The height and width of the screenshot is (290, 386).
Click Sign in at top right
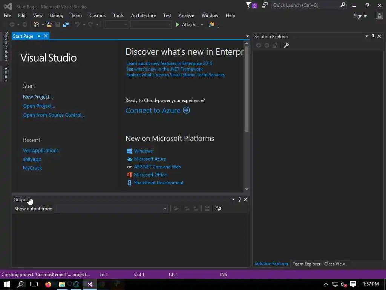(x=360, y=15)
